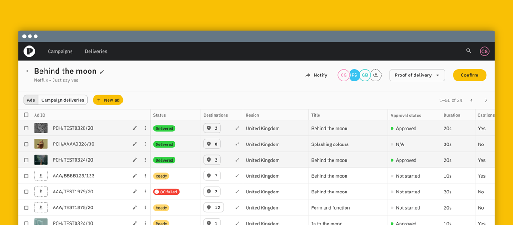The image size is (513, 225).
Task: Open the CG user account menu
Action: click(x=484, y=51)
